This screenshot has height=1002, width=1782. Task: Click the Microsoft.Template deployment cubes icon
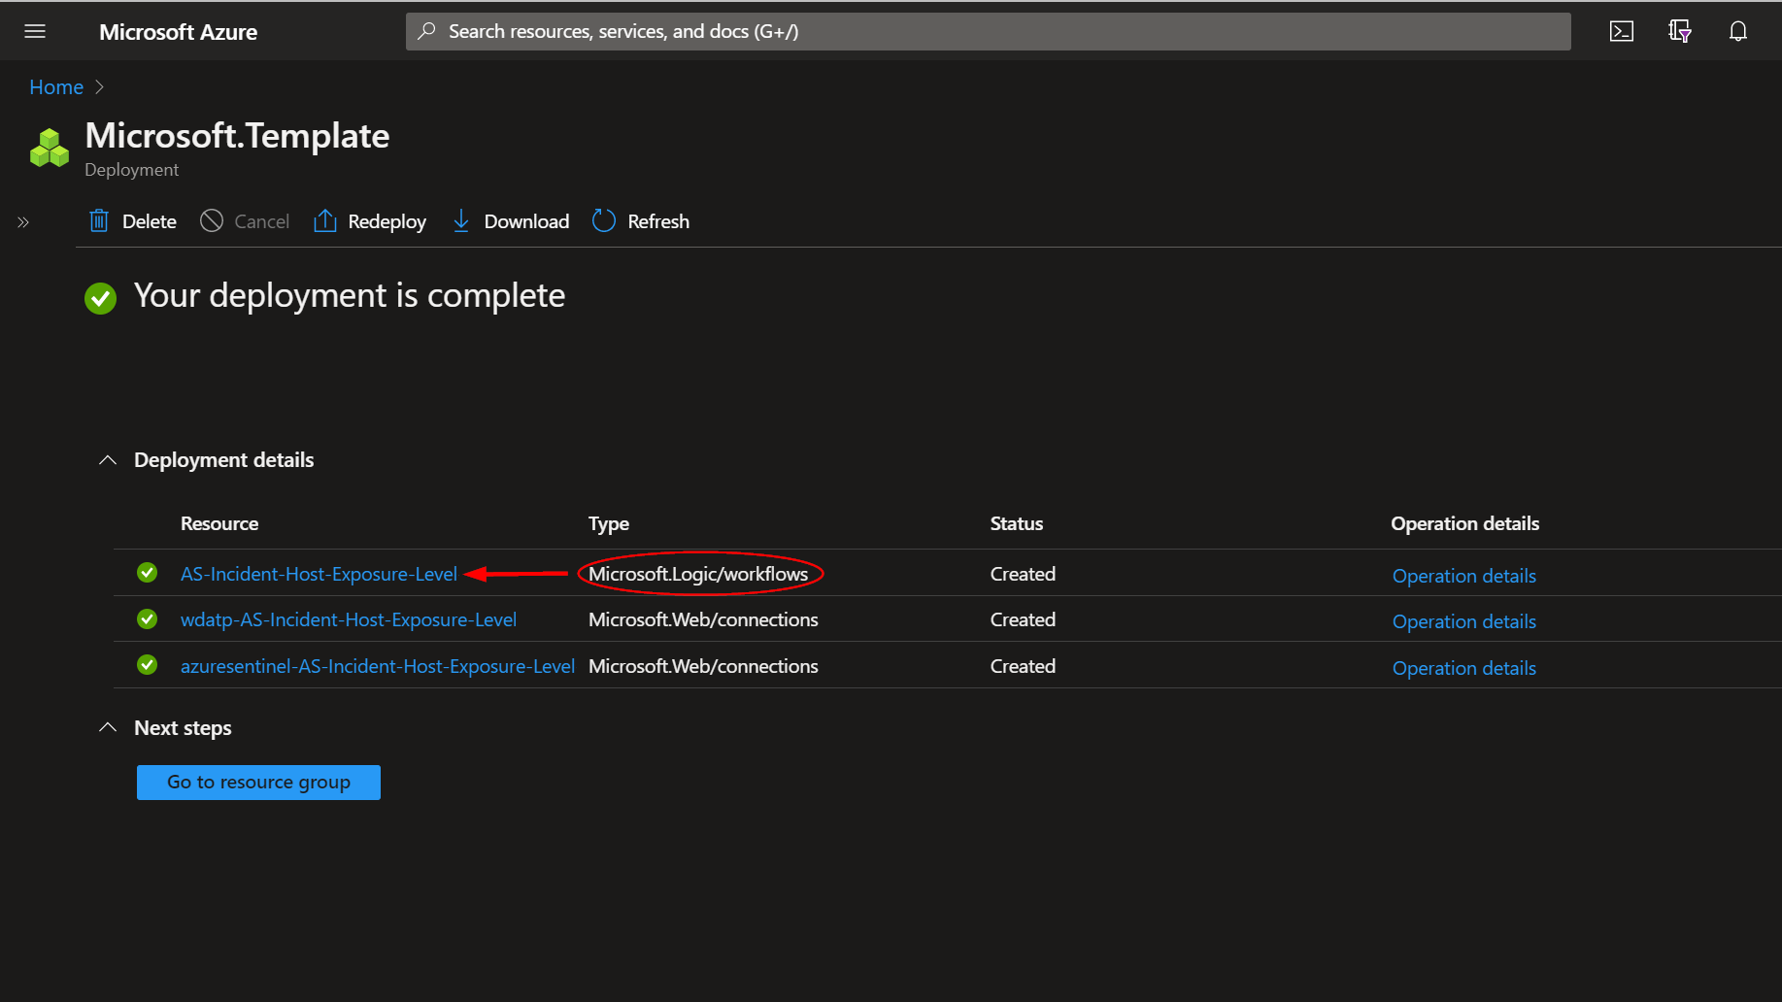click(x=50, y=148)
